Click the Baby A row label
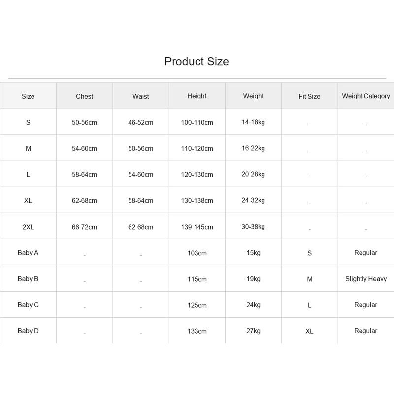The width and height of the screenshot is (394, 394). [x=28, y=253]
